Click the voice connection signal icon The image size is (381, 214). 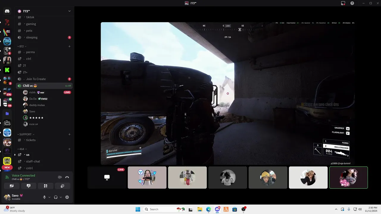7,177
